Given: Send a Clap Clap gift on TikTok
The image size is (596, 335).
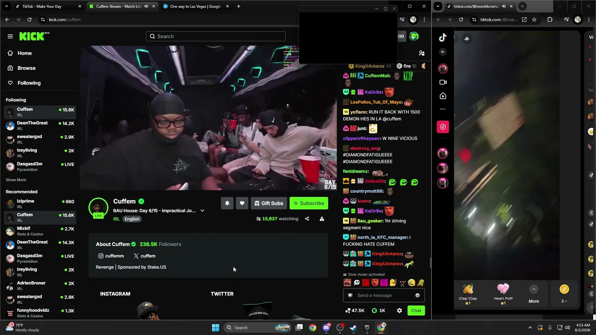Looking at the screenshot, I should click(x=468, y=294).
